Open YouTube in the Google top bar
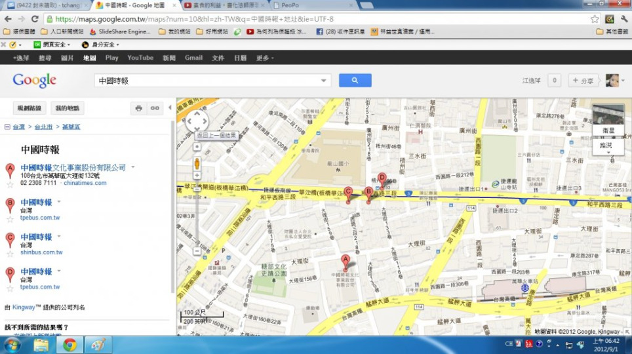This screenshot has height=354, width=632. pos(140,58)
